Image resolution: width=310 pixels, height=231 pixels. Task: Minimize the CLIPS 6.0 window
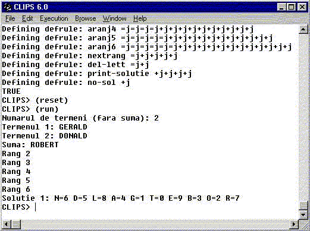(281, 7)
